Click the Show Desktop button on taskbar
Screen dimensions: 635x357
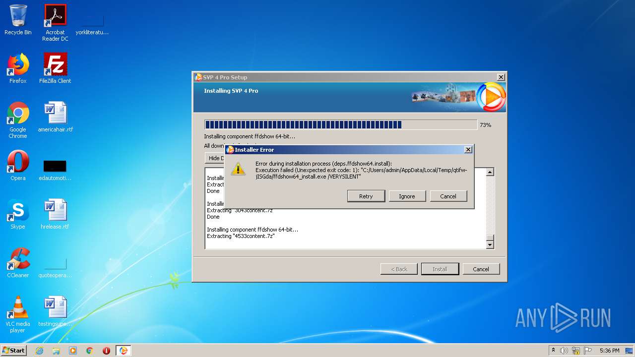pos(630,351)
